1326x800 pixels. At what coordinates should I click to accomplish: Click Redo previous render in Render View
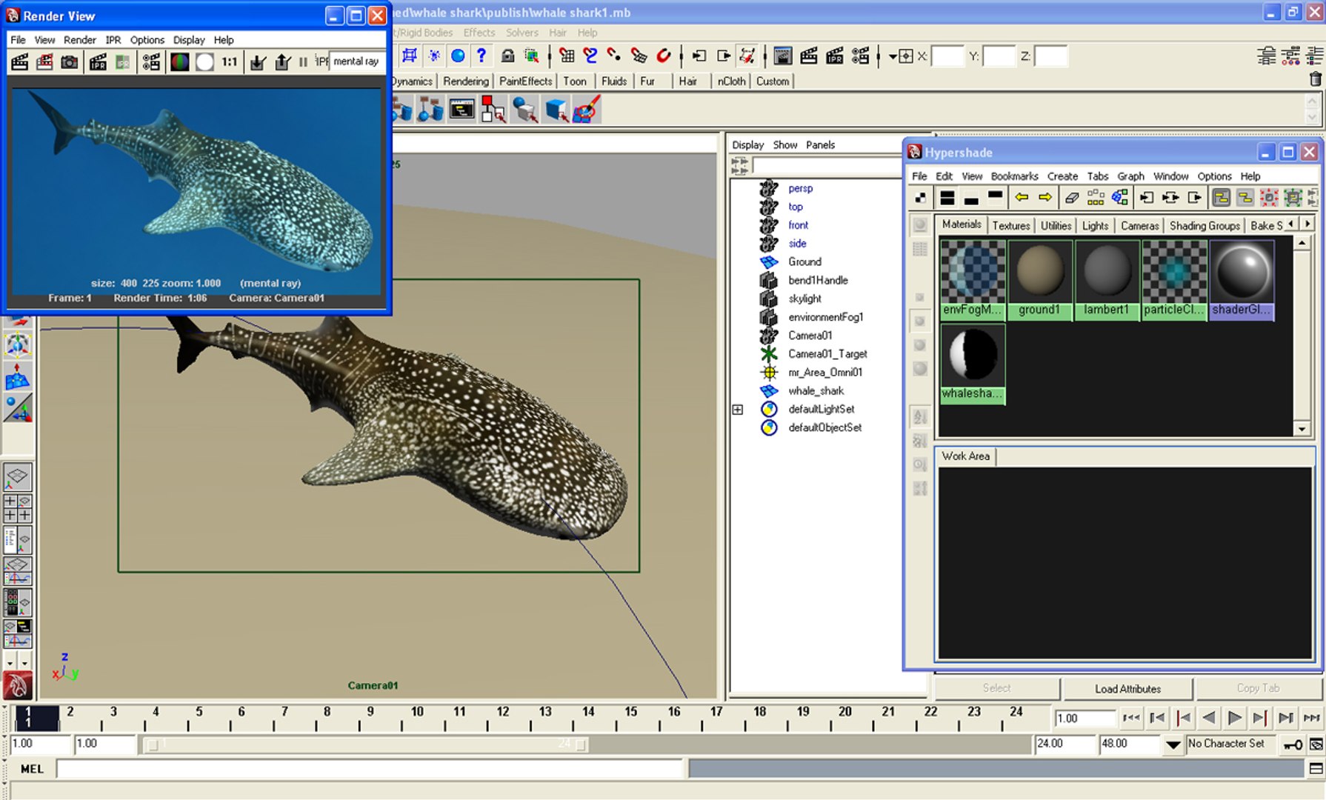click(20, 62)
